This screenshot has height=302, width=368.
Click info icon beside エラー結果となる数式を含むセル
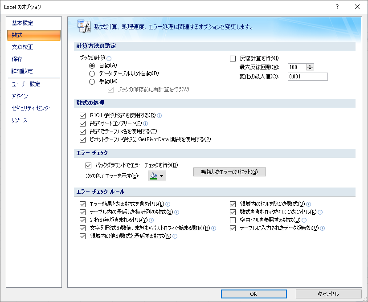pos(168,204)
